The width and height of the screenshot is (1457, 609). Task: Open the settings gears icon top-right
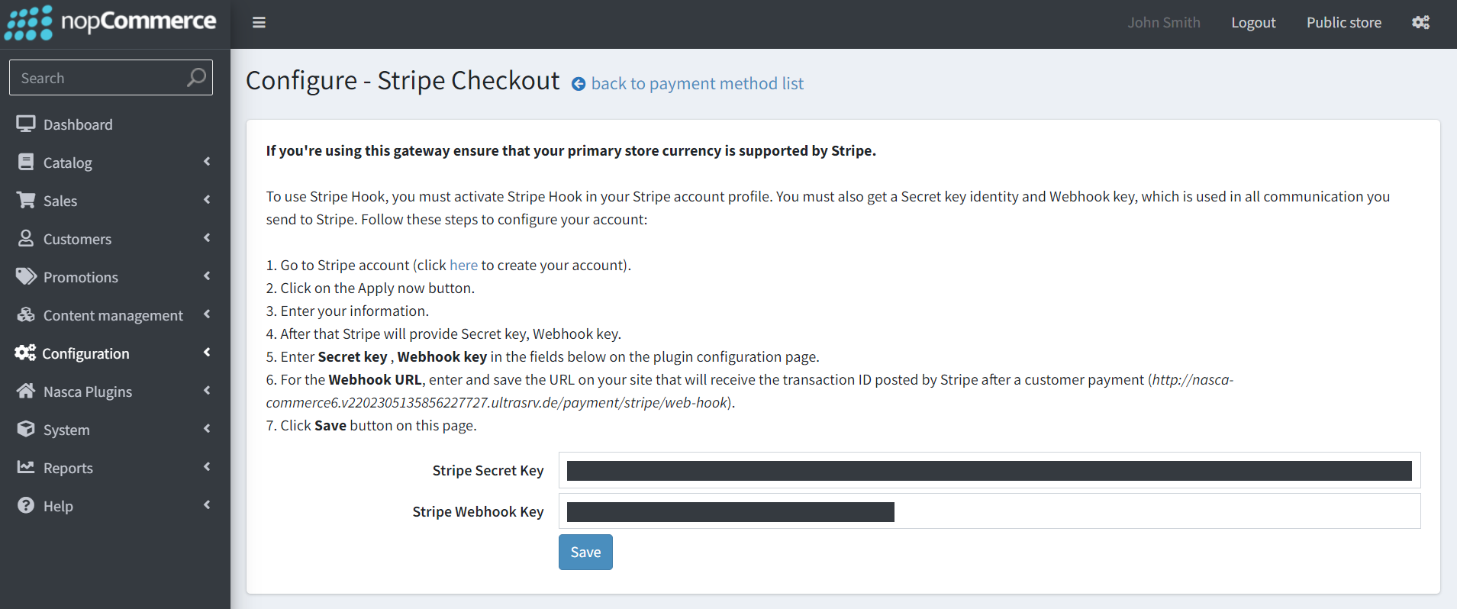[1420, 23]
